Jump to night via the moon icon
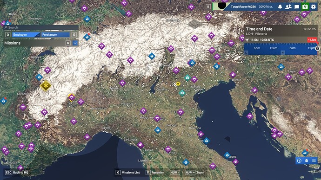The height and width of the screenshot is (180, 321). point(246,52)
